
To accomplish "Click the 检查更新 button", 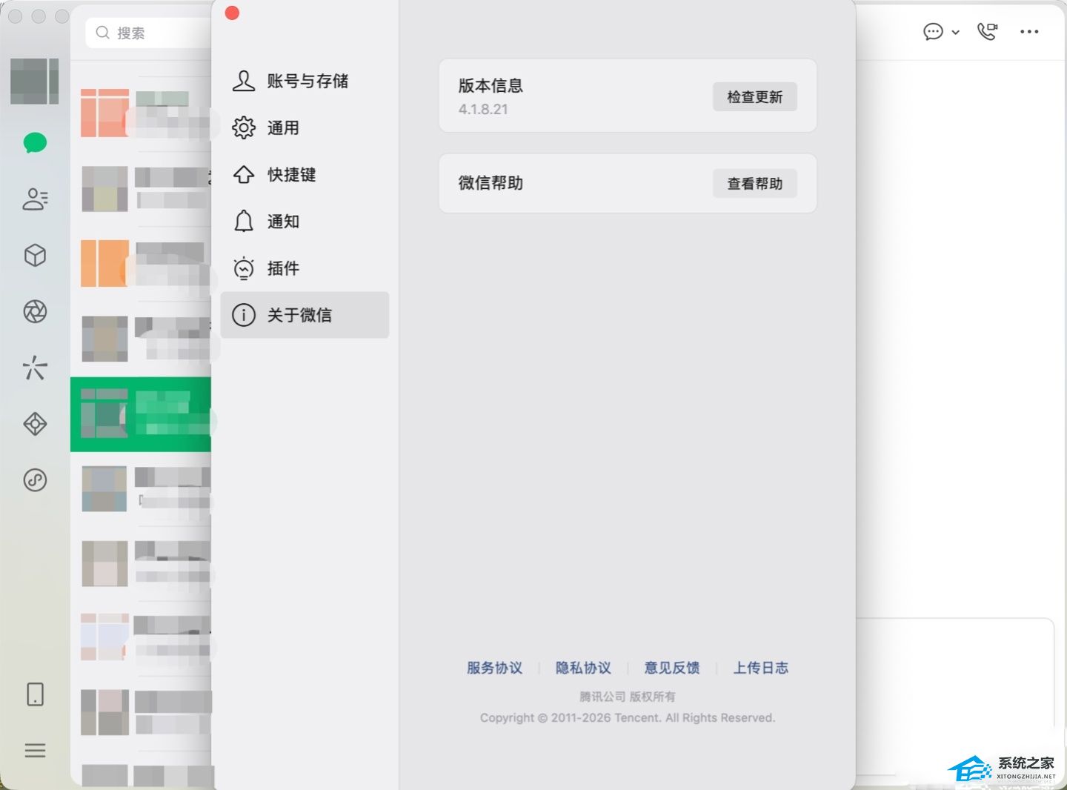I will tap(754, 97).
